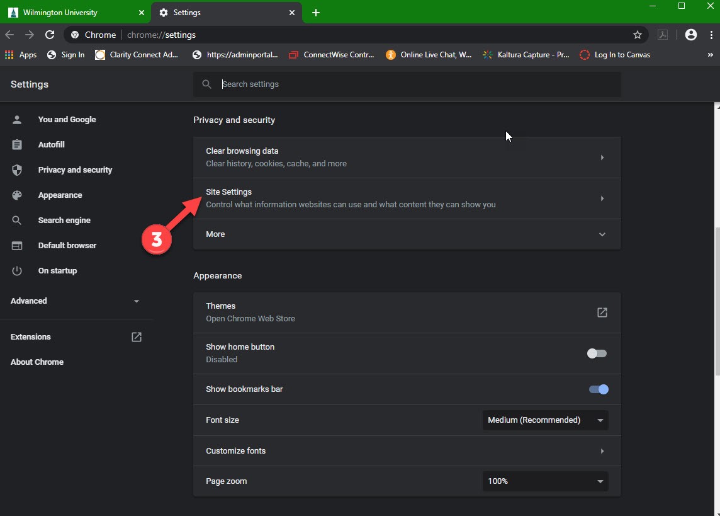Screen dimensions: 720x516
Task: Open About Chrome in the sidebar
Action: click(x=37, y=362)
